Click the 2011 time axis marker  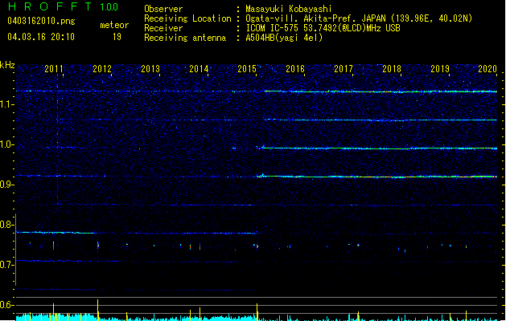[x=54, y=69]
